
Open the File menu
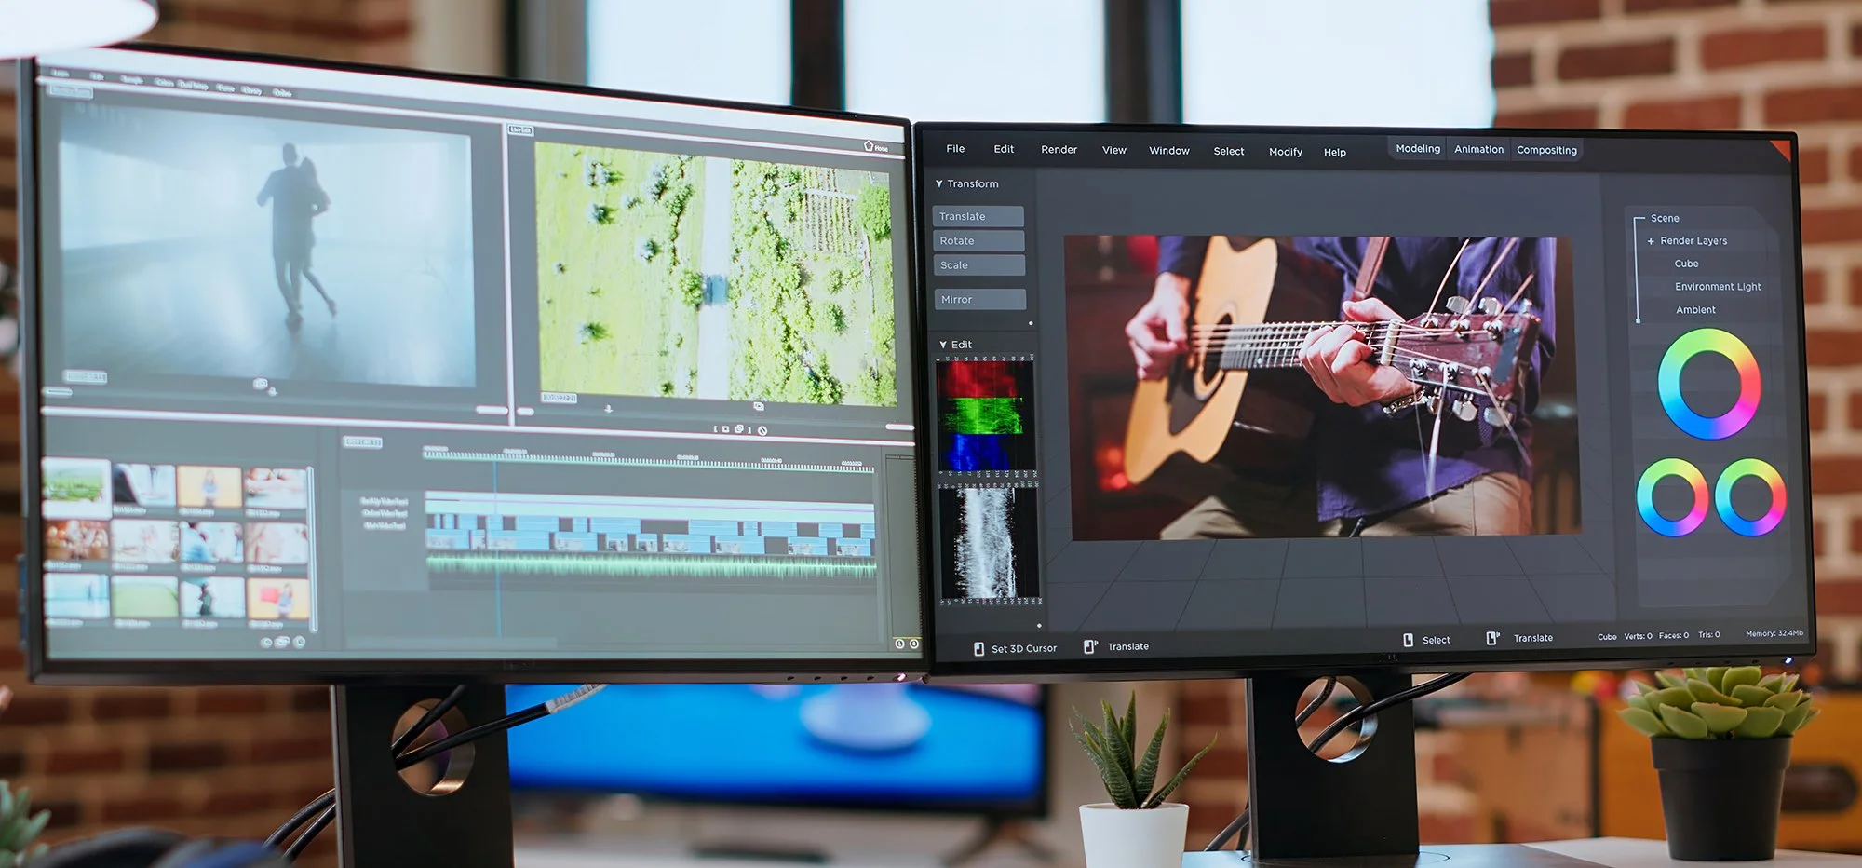tap(955, 149)
